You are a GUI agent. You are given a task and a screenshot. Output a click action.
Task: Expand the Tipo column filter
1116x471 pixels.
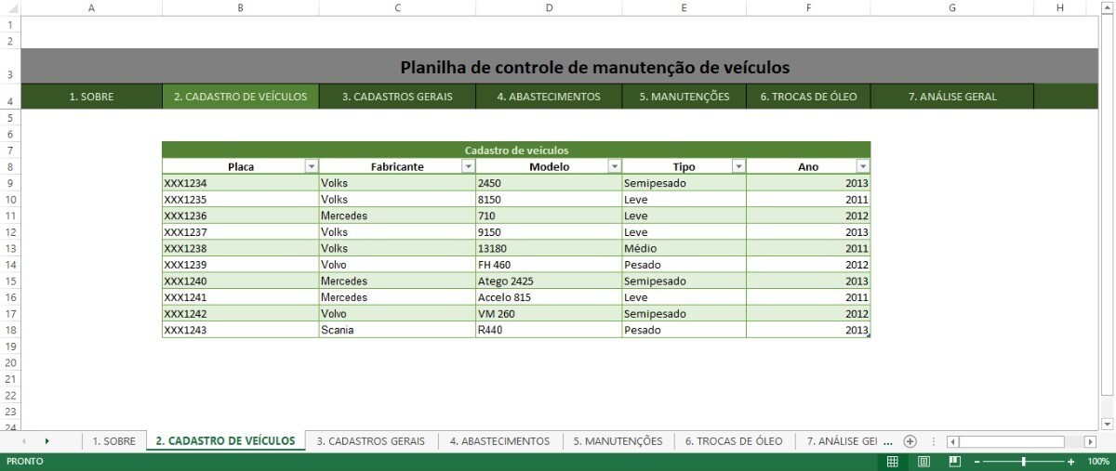pos(738,166)
